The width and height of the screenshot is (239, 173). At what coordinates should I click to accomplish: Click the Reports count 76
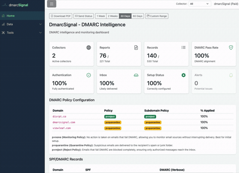103,55
